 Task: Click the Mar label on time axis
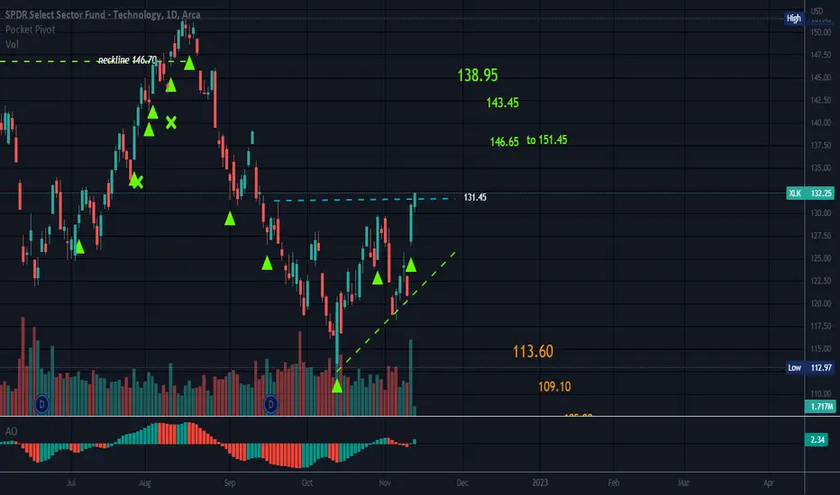click(x=683, y=482)
